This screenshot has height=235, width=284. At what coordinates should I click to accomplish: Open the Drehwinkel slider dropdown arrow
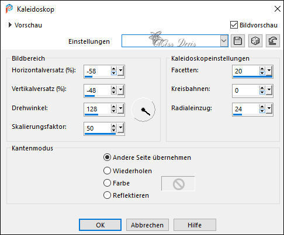point(121,108)
